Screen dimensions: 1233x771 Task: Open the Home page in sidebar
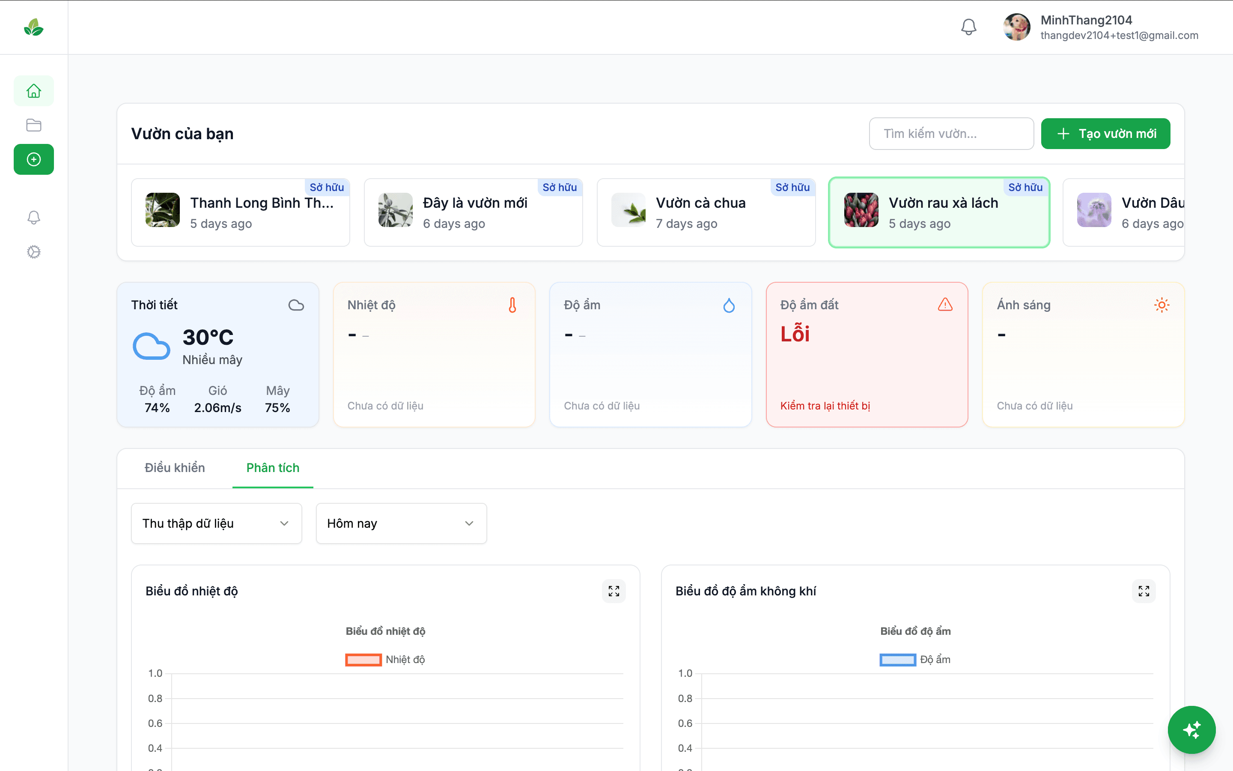pyautogui.click(x=34, y=91)
